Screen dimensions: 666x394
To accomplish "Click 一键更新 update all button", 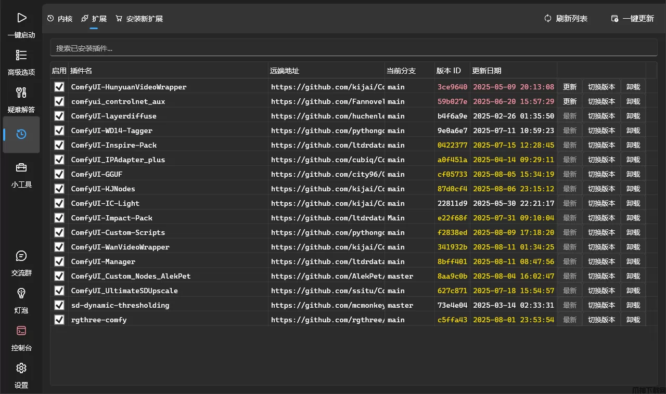I will pos(632,19).
